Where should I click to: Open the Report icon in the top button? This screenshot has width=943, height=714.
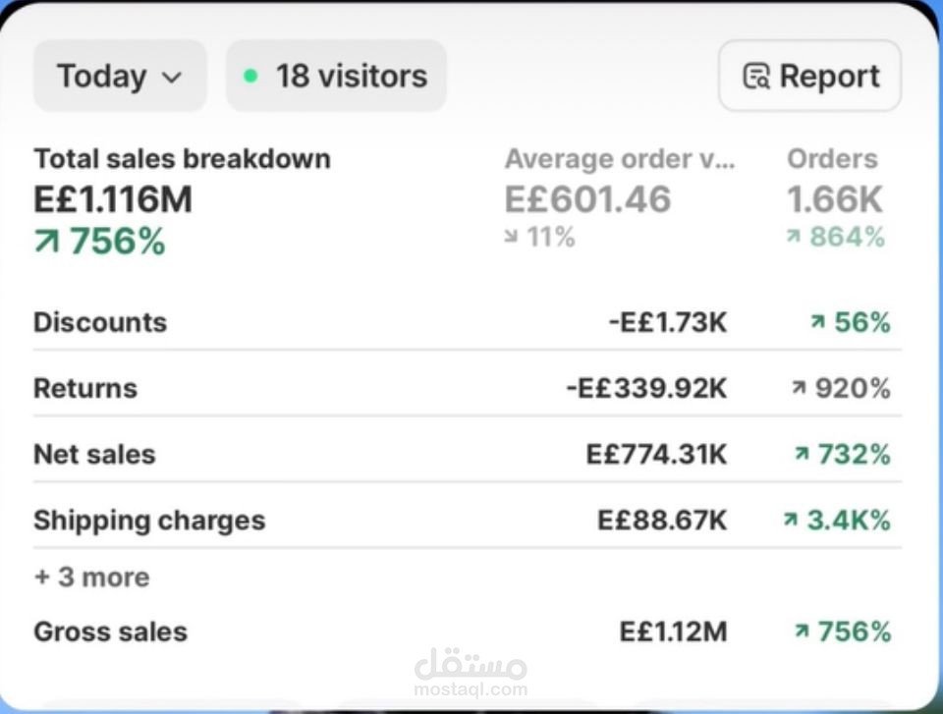point(756,77)
